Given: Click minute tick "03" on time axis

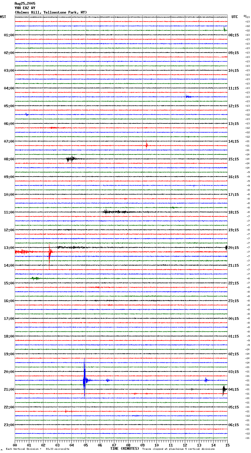Looking at the screenshot, I should click(57, 445).
